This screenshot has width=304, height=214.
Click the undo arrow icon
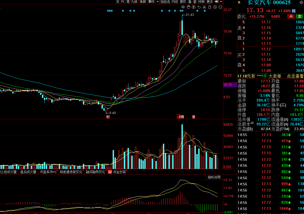tap(199, 7)
